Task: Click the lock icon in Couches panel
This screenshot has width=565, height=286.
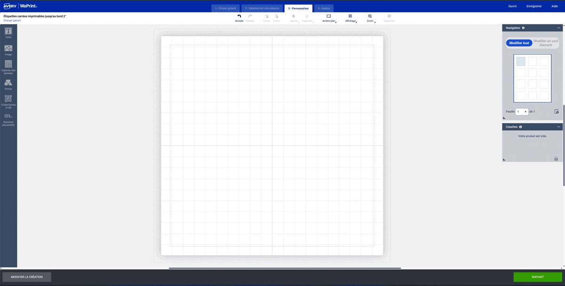Action: pos(556,159)
